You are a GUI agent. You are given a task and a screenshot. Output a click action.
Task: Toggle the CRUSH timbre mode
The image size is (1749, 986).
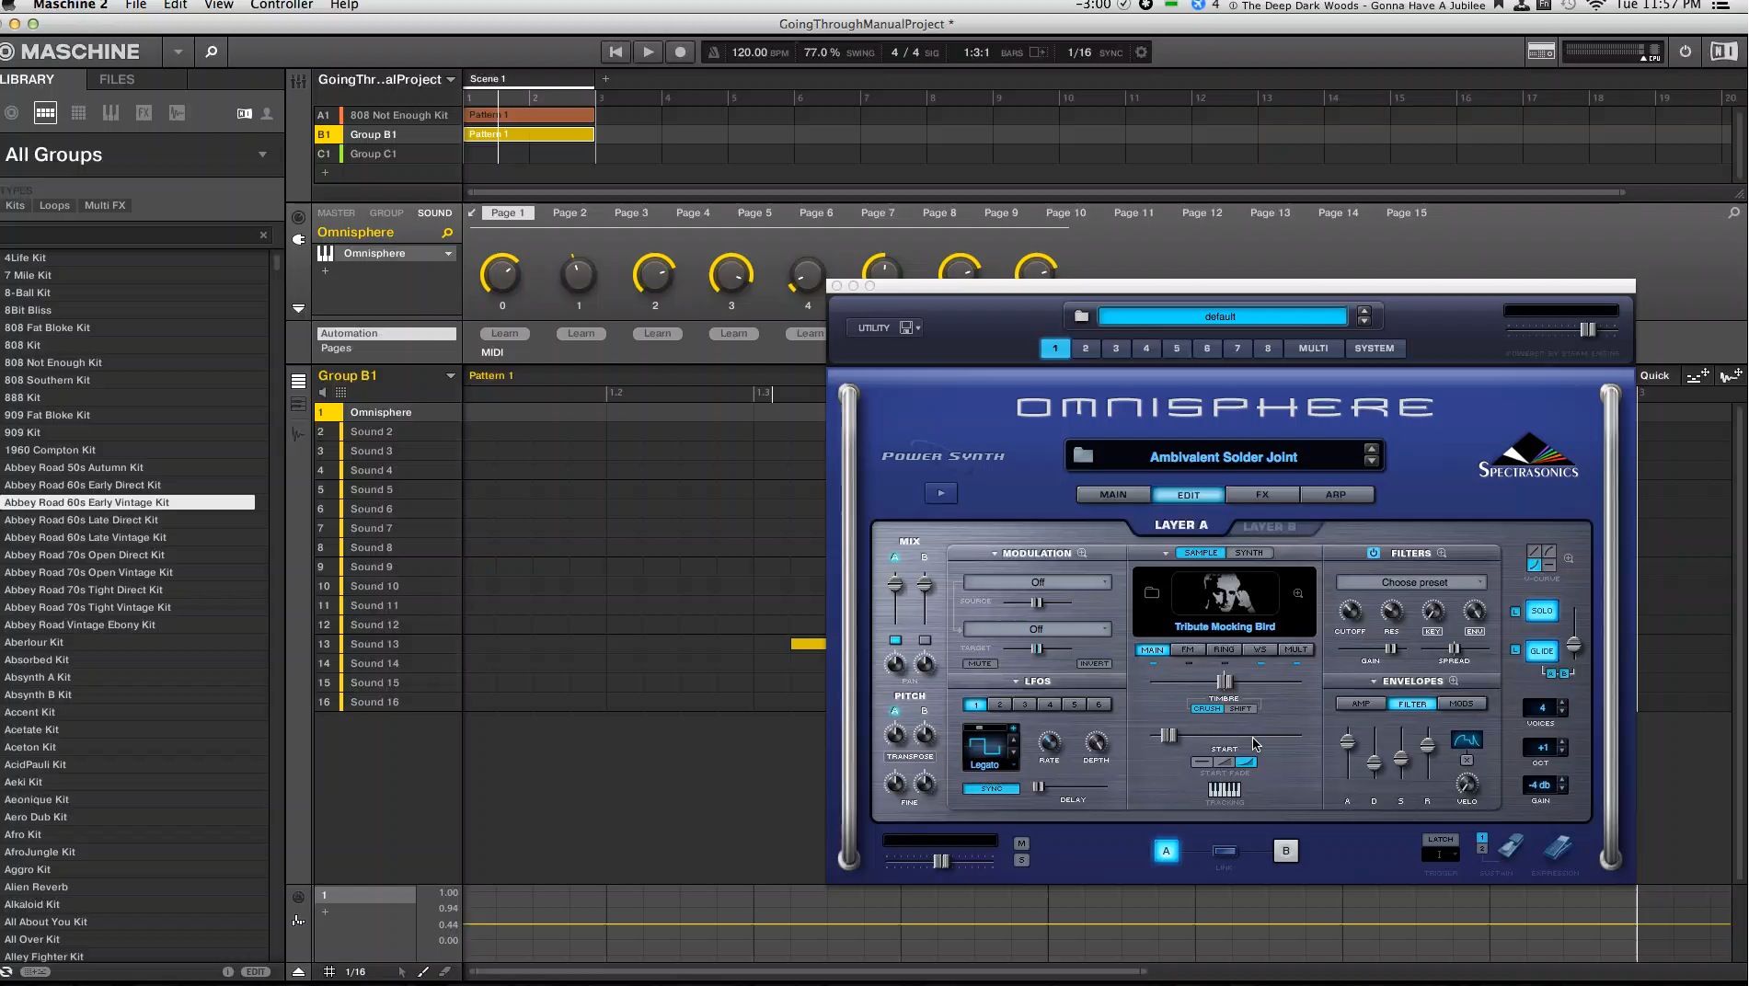tap(1206, 708)
